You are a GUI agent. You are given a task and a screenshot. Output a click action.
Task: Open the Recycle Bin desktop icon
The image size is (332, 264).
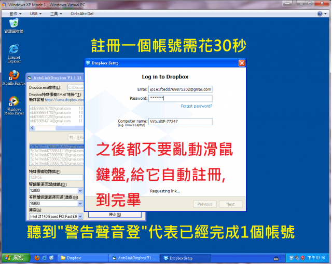[x=14, y=26]
